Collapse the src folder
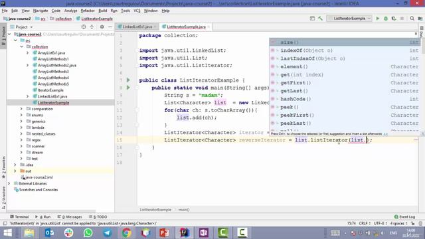Screen dimensions: 425x239 pyautogui.click(x=15, y=40)
